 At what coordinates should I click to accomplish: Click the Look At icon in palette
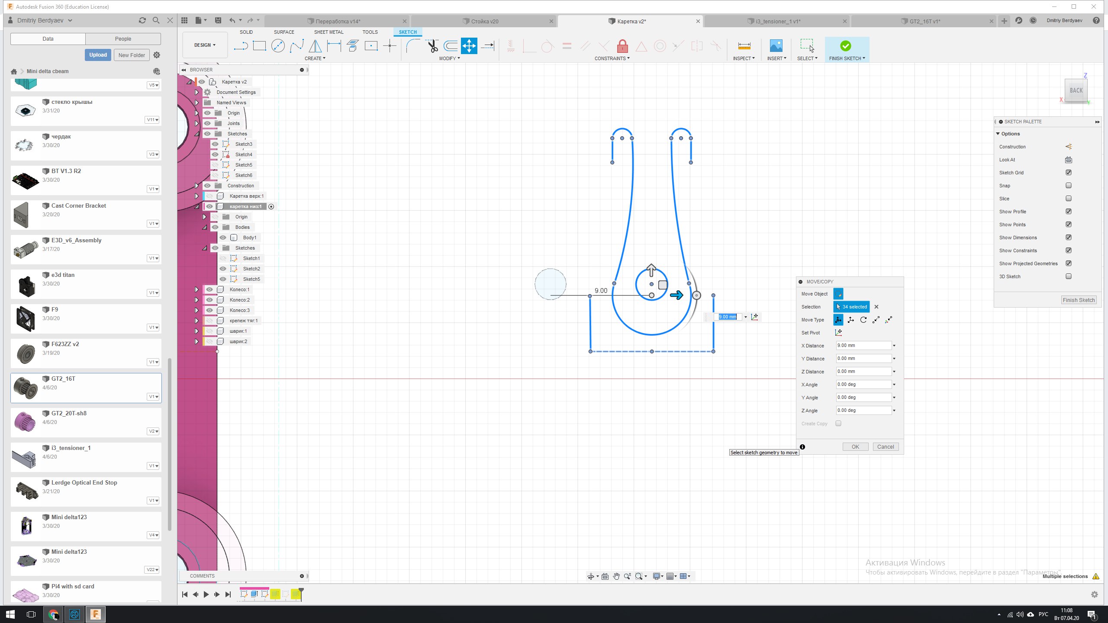1069,160
